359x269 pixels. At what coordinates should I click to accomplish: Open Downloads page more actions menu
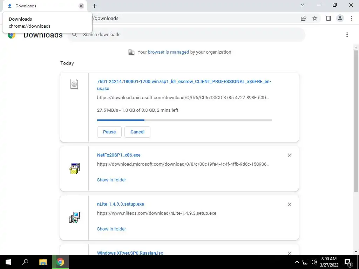tap(347, 35)
